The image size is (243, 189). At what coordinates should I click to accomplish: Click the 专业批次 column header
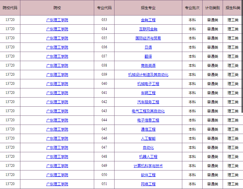[192, 8]
